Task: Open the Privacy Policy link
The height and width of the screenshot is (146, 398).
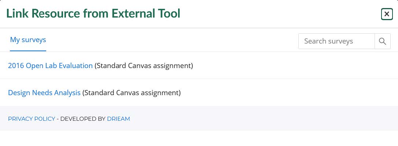Action: pyautogui.click(x=32, y=119)
